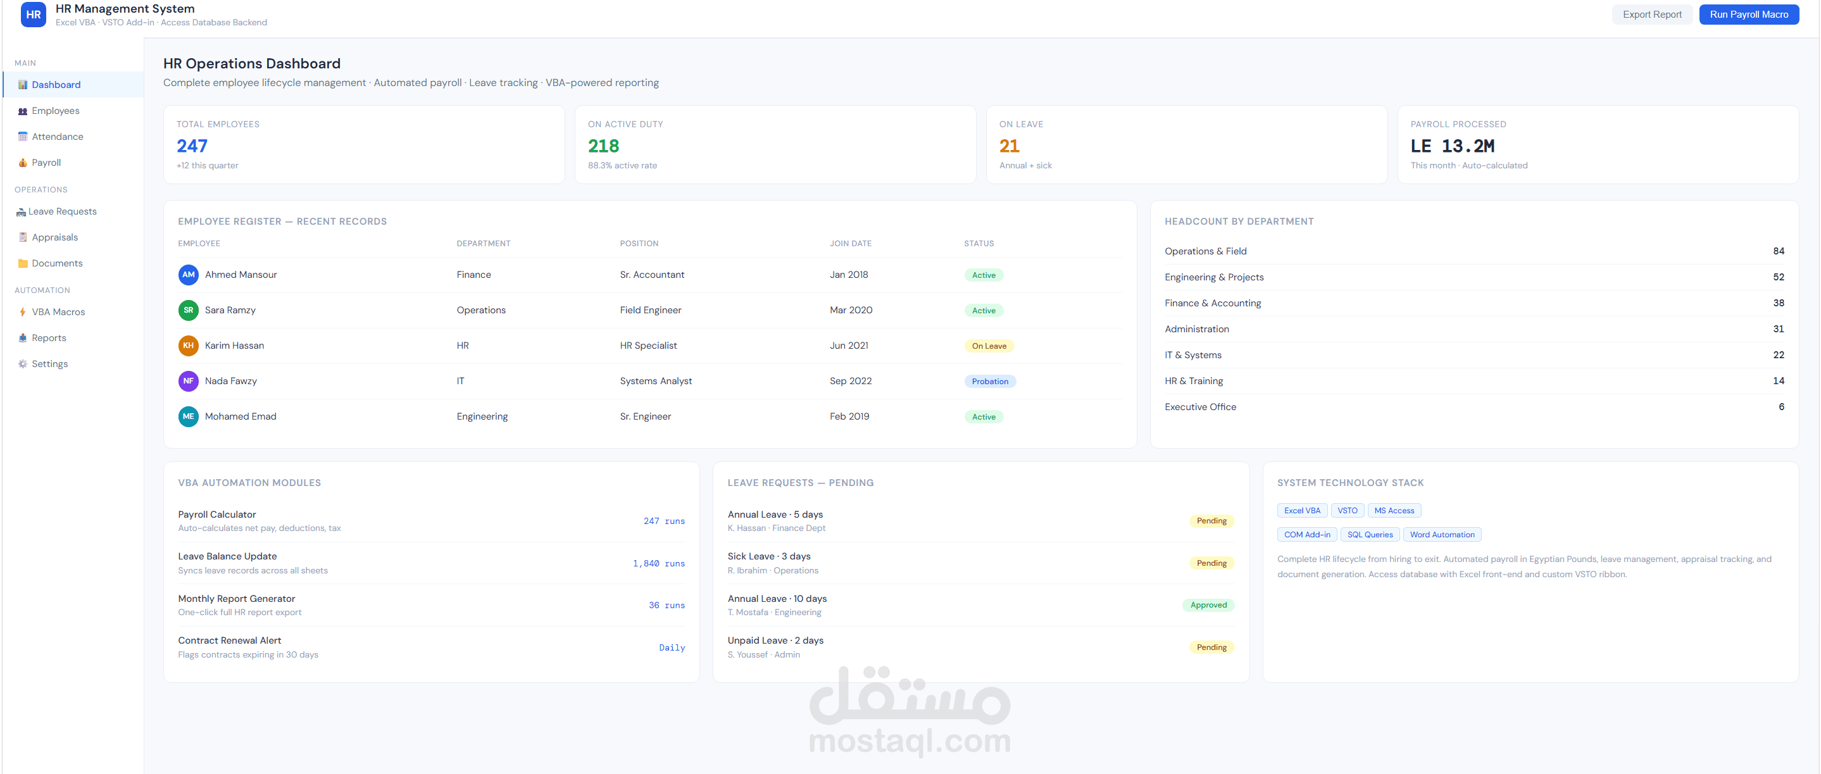Click the Attendance calendar icon

(x=23, y=137)
